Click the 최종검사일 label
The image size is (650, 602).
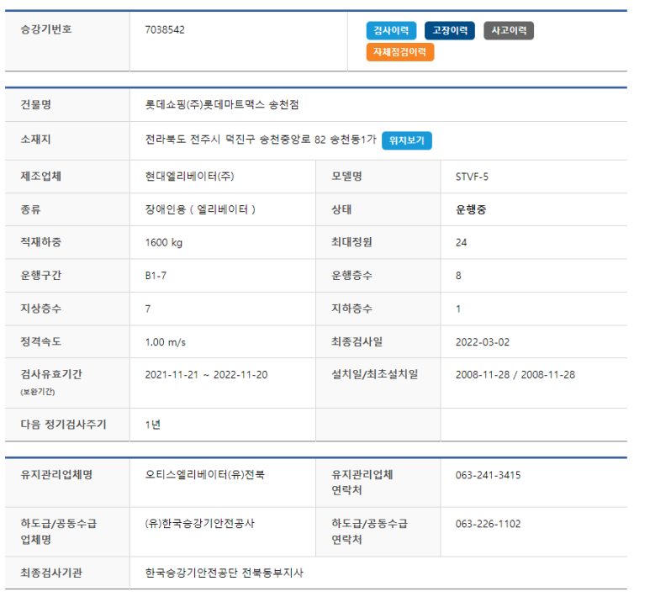tap(357, 342)
